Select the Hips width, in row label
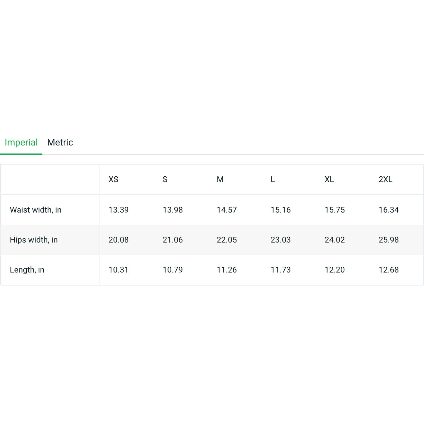This screenshot has height=424, width=424. [x=34, y=240]
